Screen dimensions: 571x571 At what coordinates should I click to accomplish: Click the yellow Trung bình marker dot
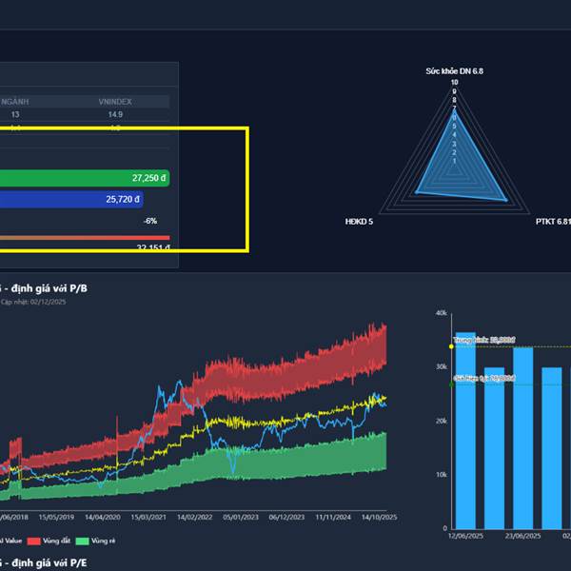click(451, 346)
